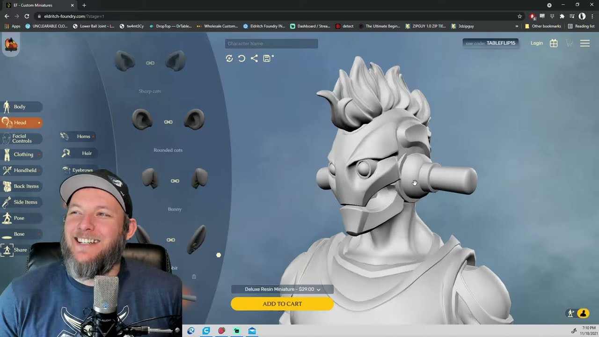This screenshot has height=337, width=599.
Task: Toggle link between Sharp cats ears
Action: 150,63
